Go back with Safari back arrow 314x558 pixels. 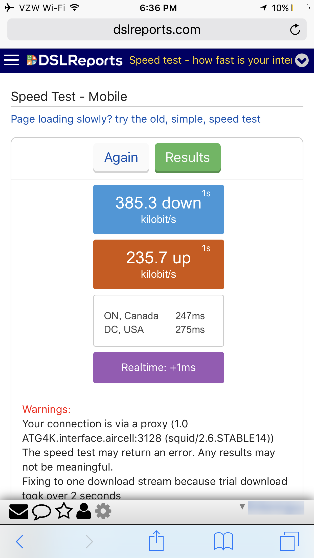click(20, 542)
